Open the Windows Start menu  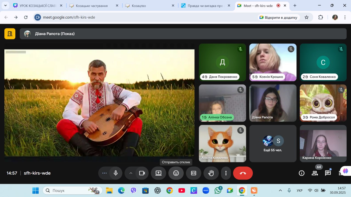tap(35, 190)
